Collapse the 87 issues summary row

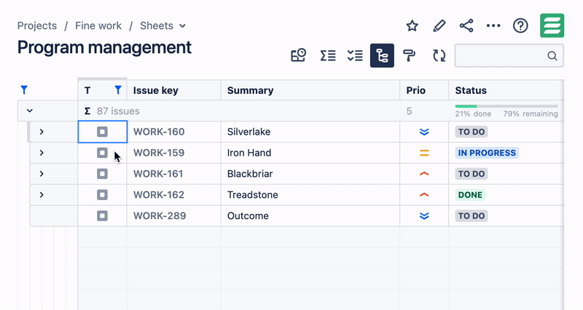pos(30,111)
